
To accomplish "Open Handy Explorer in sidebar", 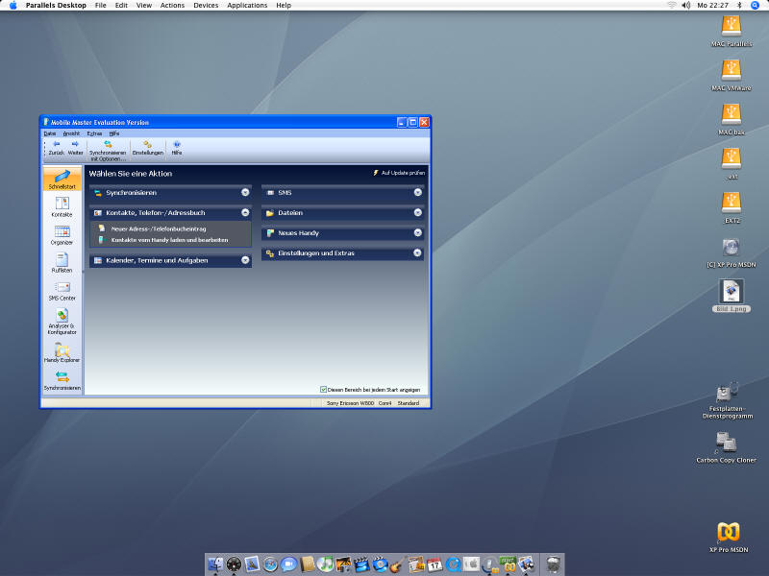I will [62, 352].
